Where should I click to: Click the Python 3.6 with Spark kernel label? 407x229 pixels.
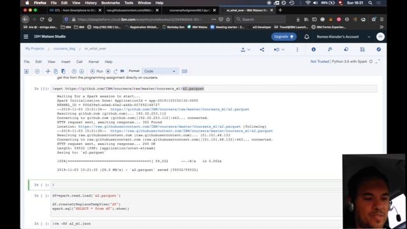(x=349, y=62)
